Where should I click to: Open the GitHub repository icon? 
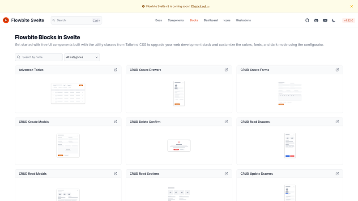point(307,20)
